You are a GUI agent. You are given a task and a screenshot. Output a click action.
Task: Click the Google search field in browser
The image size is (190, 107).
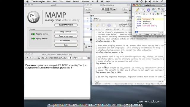80,58
